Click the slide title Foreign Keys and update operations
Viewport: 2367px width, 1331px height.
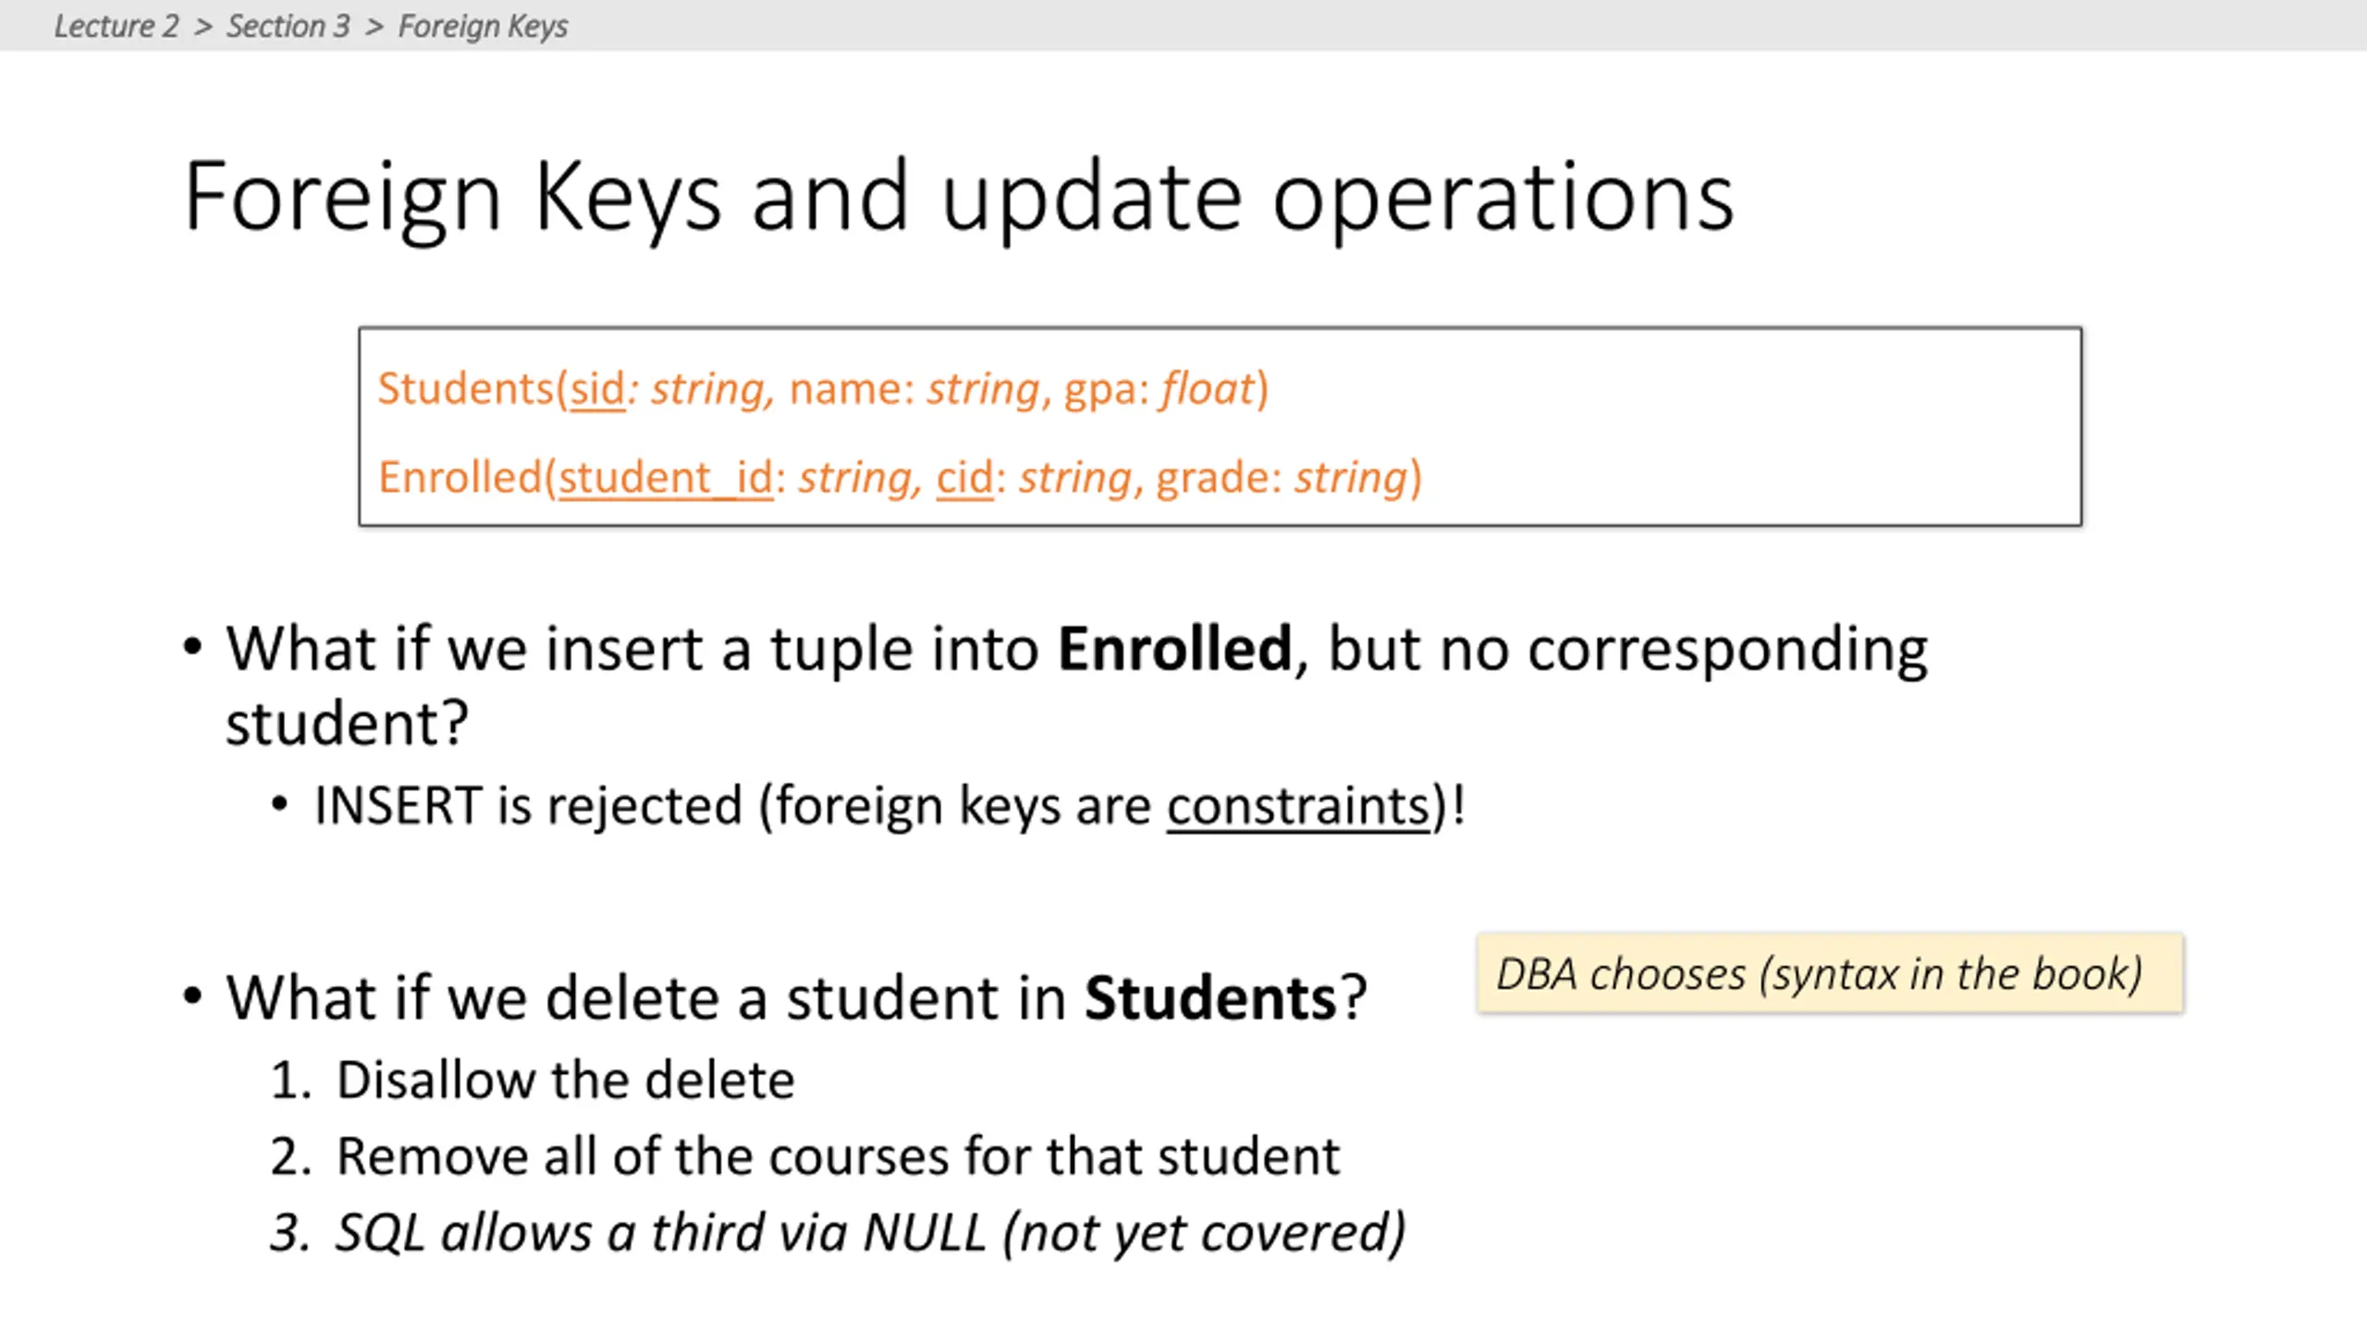tap(959, 199)
